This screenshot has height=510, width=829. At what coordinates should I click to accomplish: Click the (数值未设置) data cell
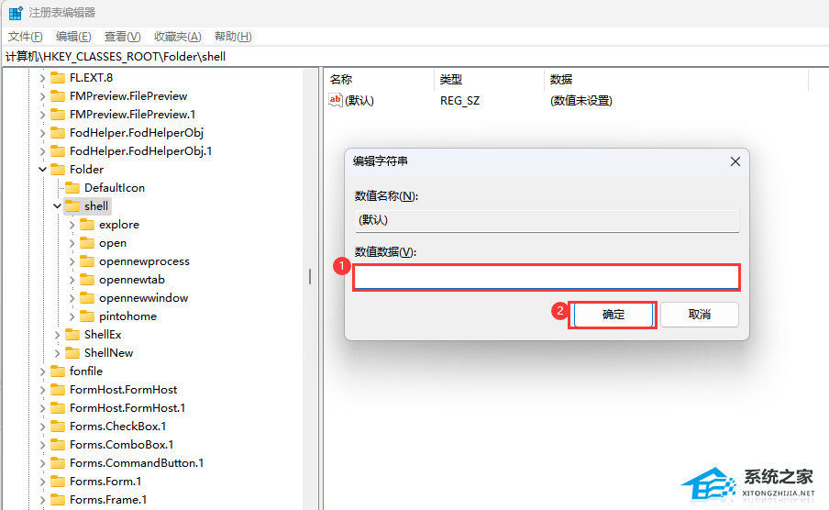point(581,101)
